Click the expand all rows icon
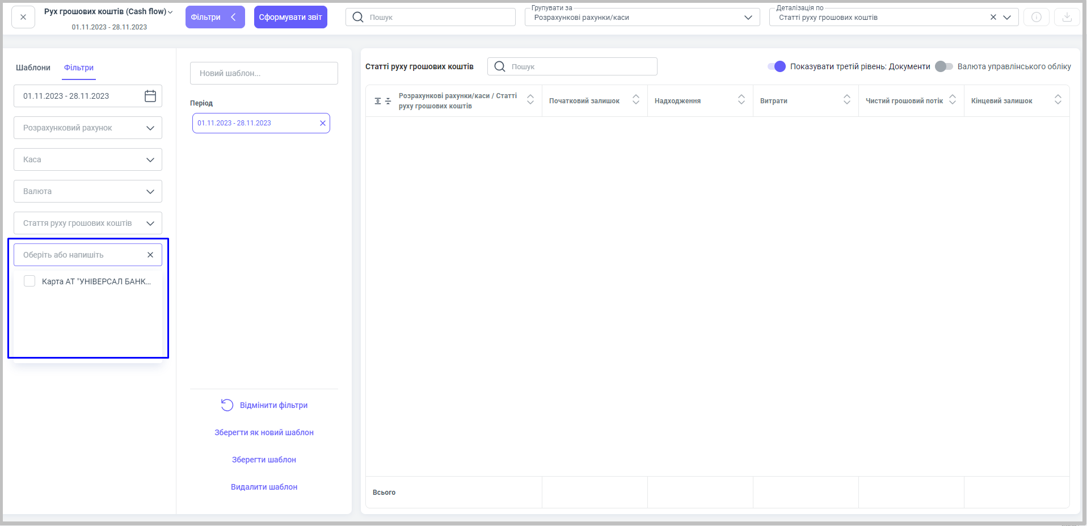 378,101
